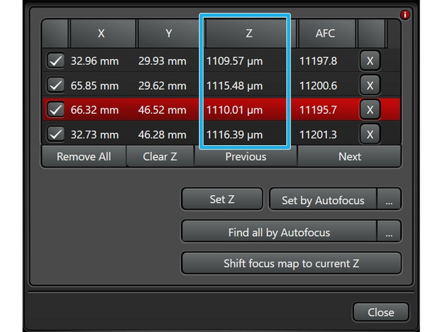Viewport: 443px width, 332px height.
Task: Open Set by Autofocus options ellipsis
Action: click(x=389, y=200)
